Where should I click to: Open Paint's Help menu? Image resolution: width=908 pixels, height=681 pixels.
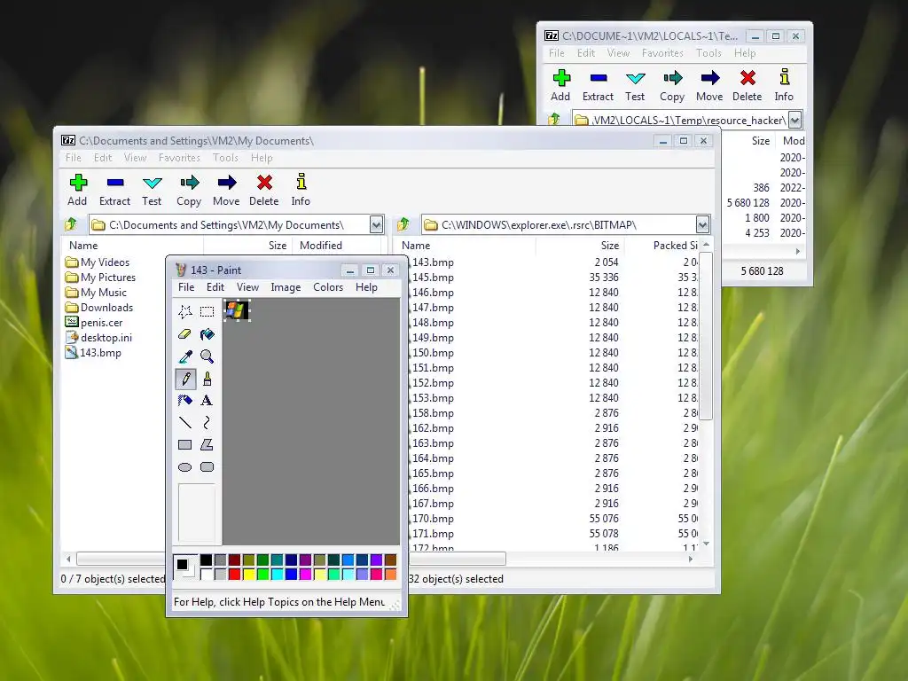pos(366,287)
